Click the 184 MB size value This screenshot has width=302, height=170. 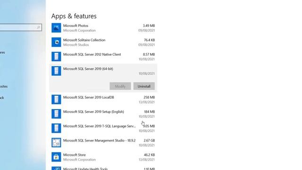150,112
